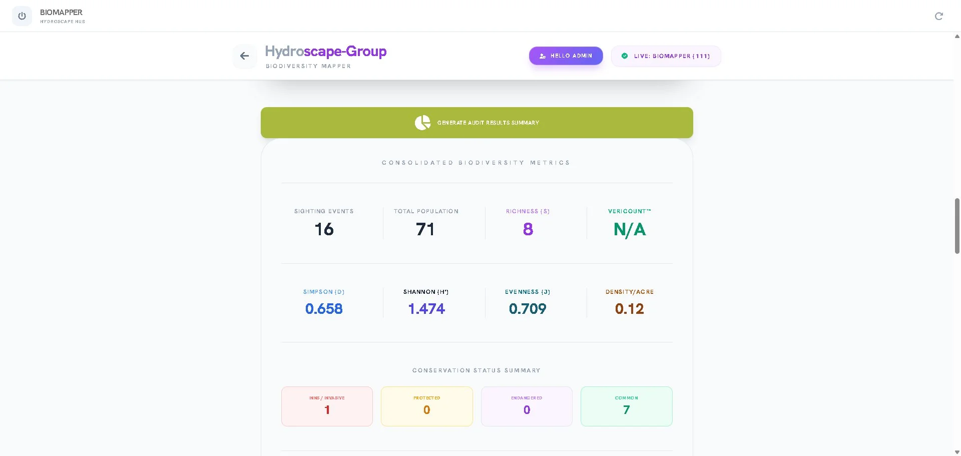Open the Hello Admin button
This screenshot has height=456, width=961.
pos(566,56)
